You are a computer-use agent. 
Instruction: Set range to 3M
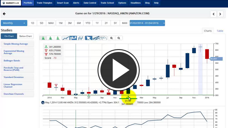pos(70,23)
